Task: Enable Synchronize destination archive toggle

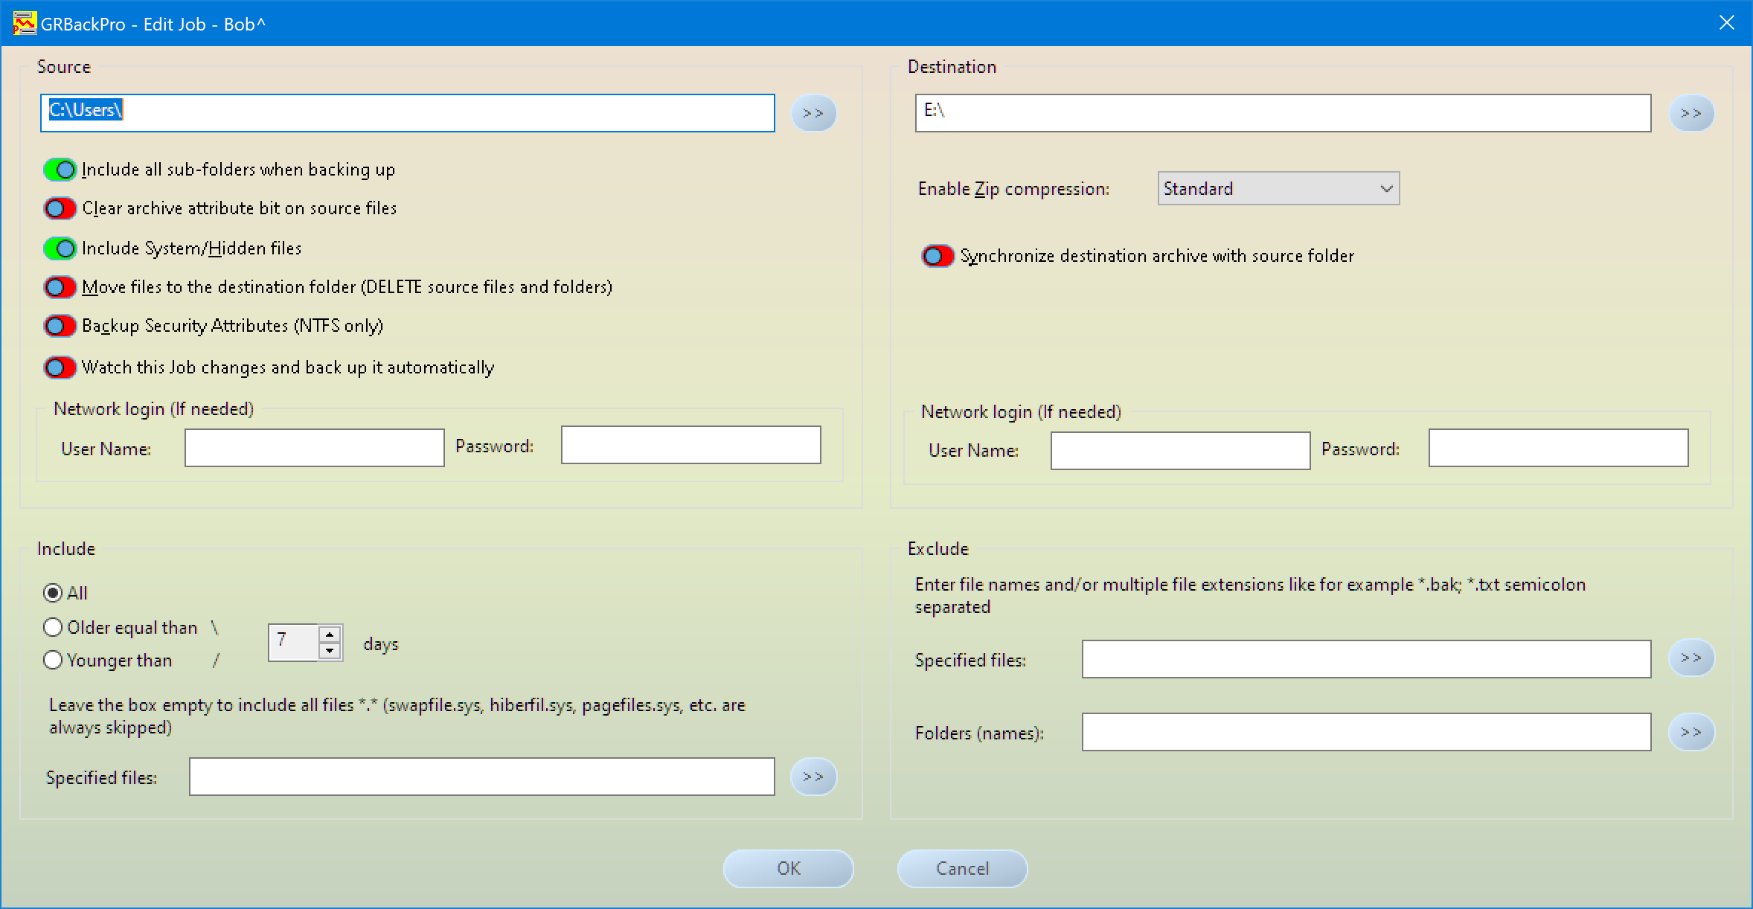Action: tap(938, 256)
